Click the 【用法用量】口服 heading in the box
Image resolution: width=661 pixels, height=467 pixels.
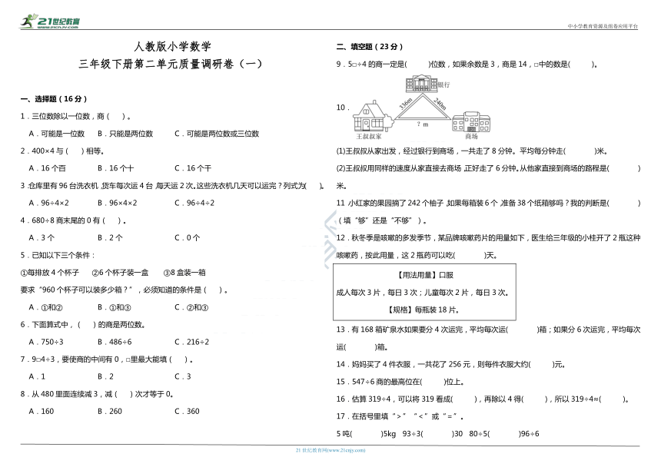coord(424,276)
